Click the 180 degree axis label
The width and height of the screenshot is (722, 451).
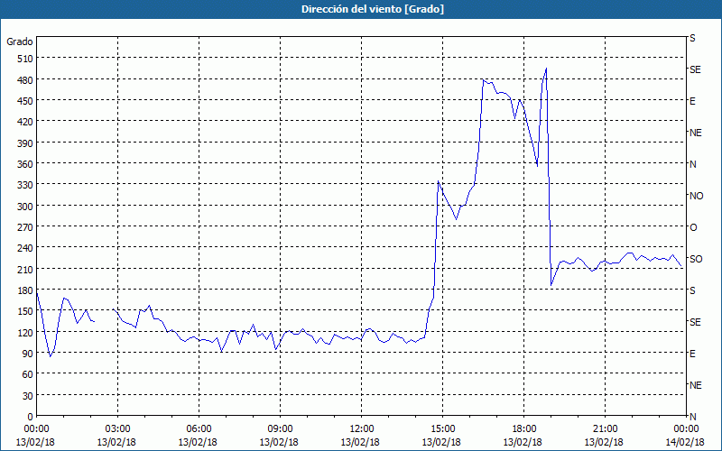coord(25,290)
